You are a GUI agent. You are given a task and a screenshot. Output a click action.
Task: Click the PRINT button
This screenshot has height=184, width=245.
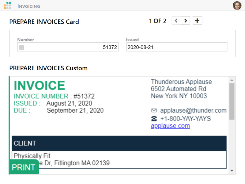(24, 167)
